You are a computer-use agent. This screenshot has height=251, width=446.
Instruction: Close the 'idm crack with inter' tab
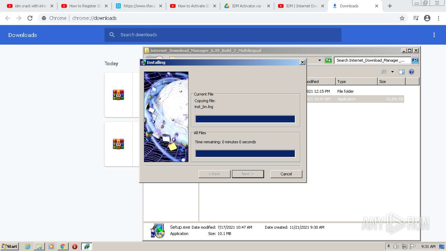pyautogui.click(x=52, y=6)
